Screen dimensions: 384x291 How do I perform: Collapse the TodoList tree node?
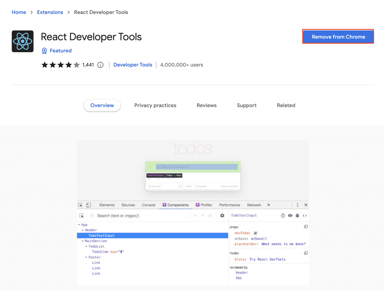coord(86,246)
